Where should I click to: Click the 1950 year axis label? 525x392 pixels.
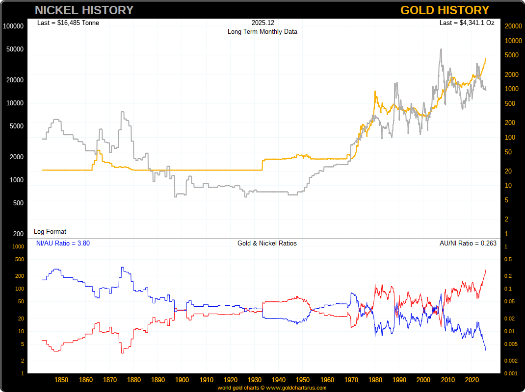pyautogui.click(x=303, y=380)
